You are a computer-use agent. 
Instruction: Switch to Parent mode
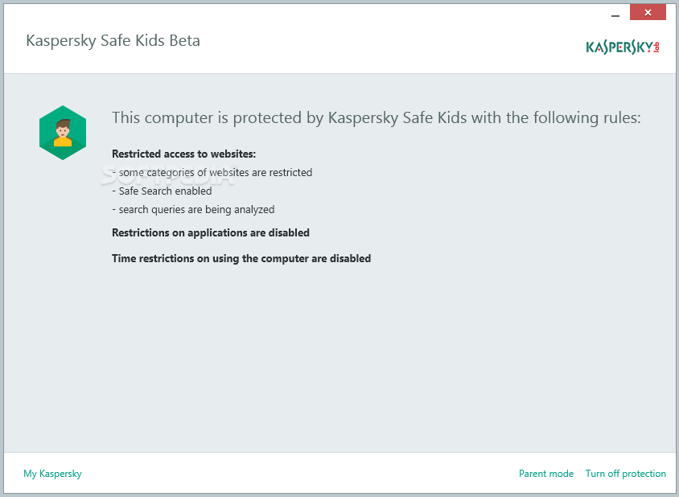(546, 474)
